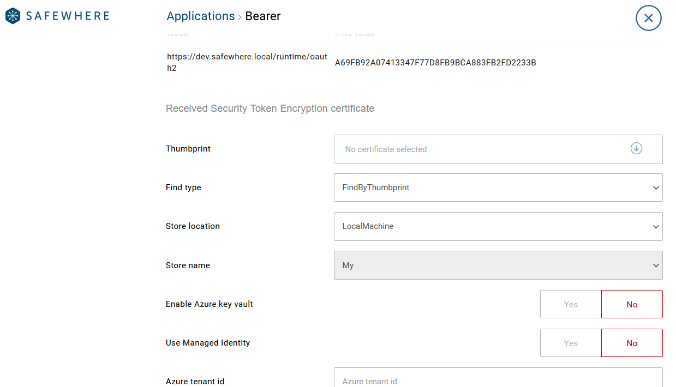The height and width of the screenshot is (387, 676).
Task: Open the Applications breadcrumb link
Action: pyautogui.click(x=201, y=16)
